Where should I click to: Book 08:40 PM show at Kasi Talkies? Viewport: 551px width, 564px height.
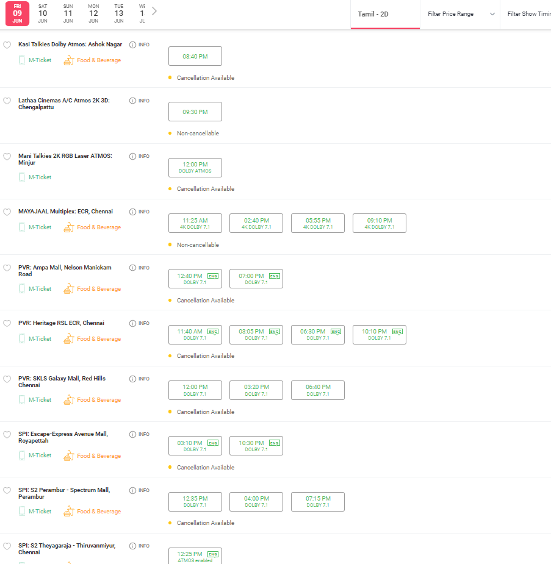click(195, 56)
